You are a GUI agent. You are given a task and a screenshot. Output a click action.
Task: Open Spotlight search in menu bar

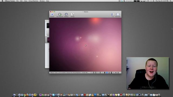[x=171, y=1]
